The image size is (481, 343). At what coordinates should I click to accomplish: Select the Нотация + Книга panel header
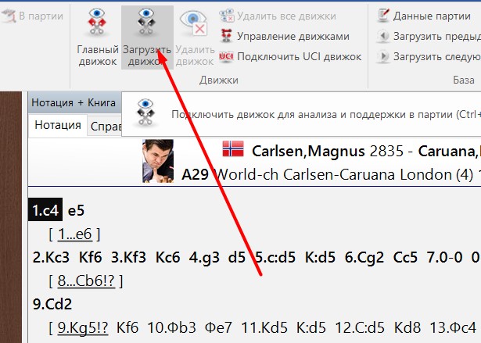coord(74,102)
